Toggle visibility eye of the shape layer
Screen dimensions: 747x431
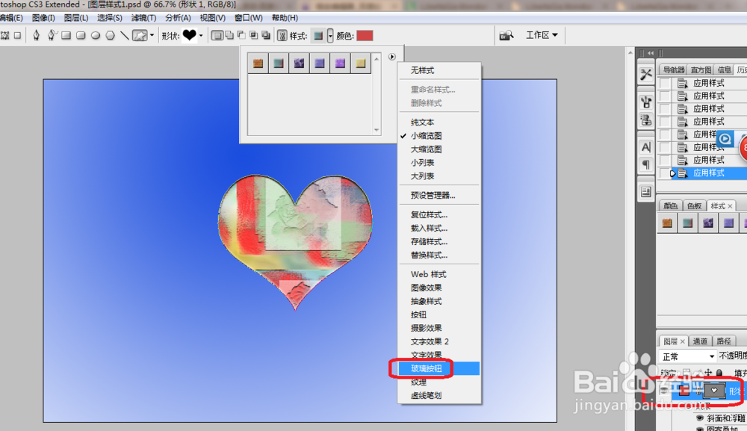[663, 391]
